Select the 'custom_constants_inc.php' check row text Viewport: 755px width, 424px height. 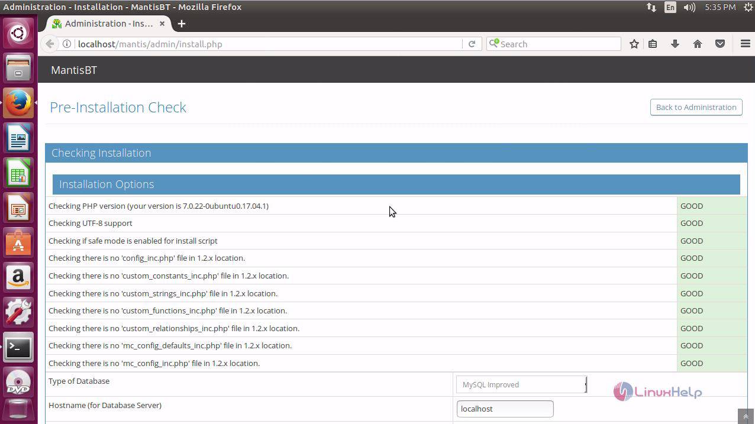pos(169,276)
